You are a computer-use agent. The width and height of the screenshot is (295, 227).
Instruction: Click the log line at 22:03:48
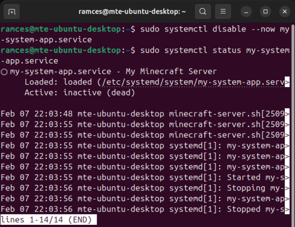(145, 114)
